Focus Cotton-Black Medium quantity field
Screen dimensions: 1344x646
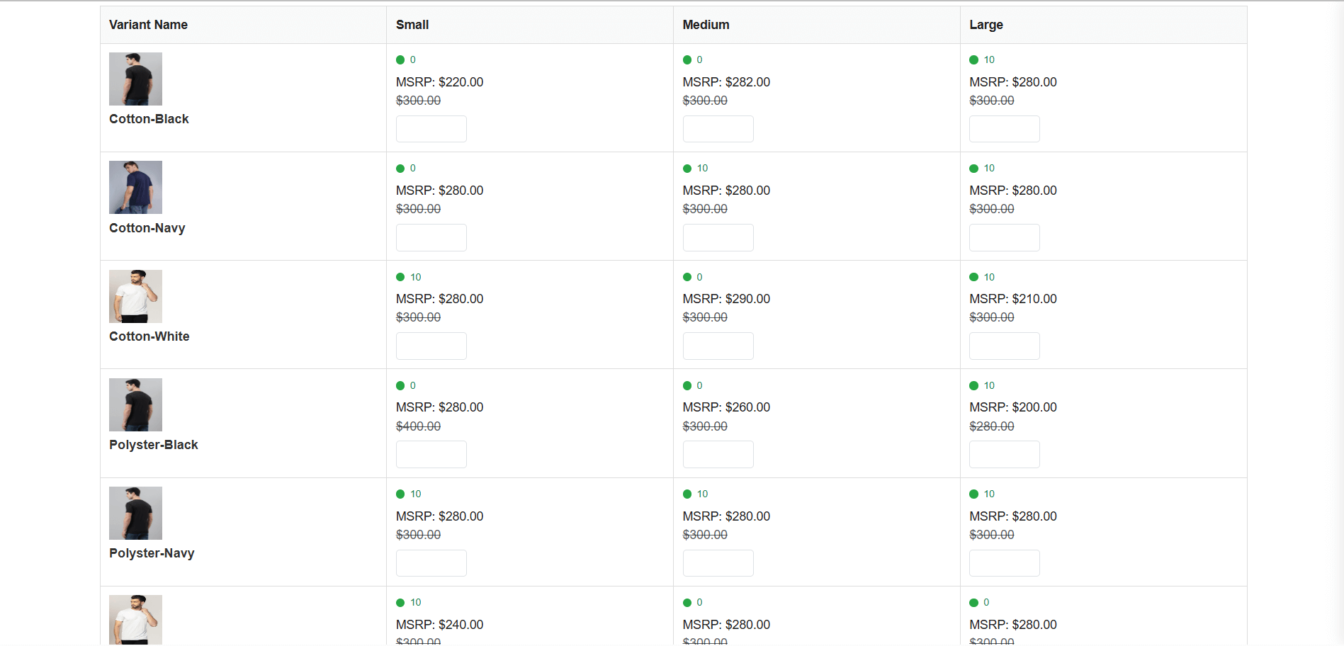pyautogui.click(x=718, y=129)
